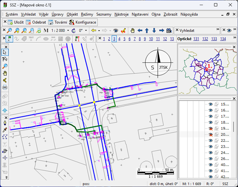
Task: Show hidden layer 19 via crossed eye
Action: [210, 128]
